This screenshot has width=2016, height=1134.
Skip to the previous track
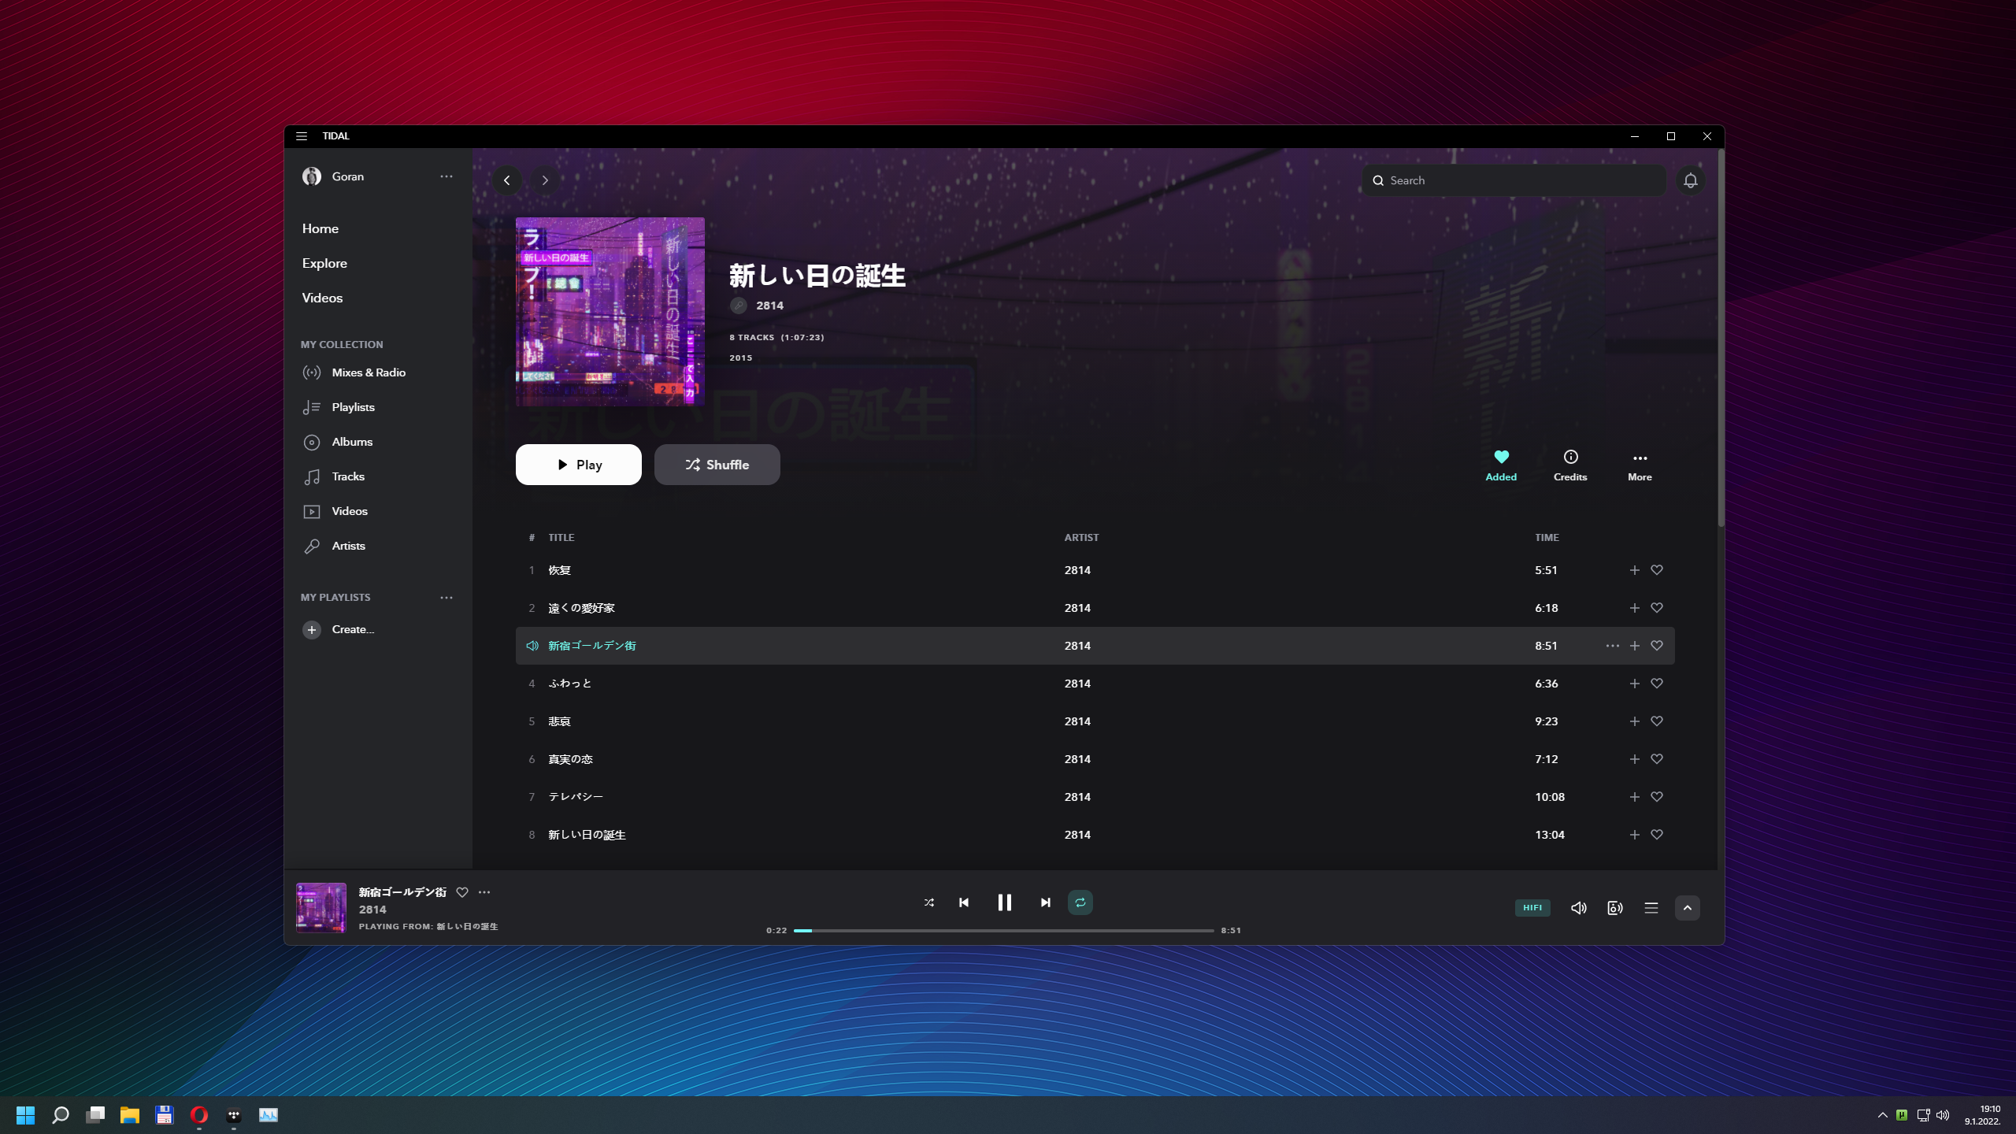(964, 902)
